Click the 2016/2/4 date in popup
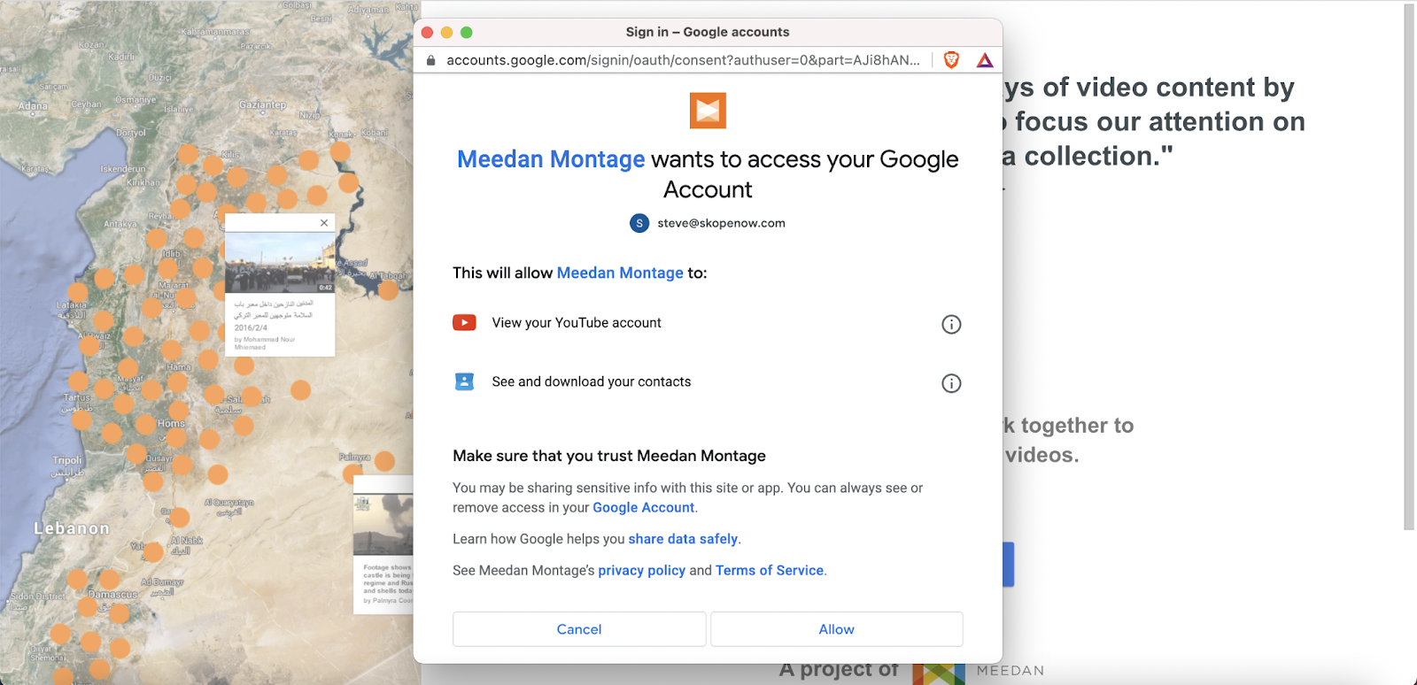The image size is (1417, 685). coord(251,327)
